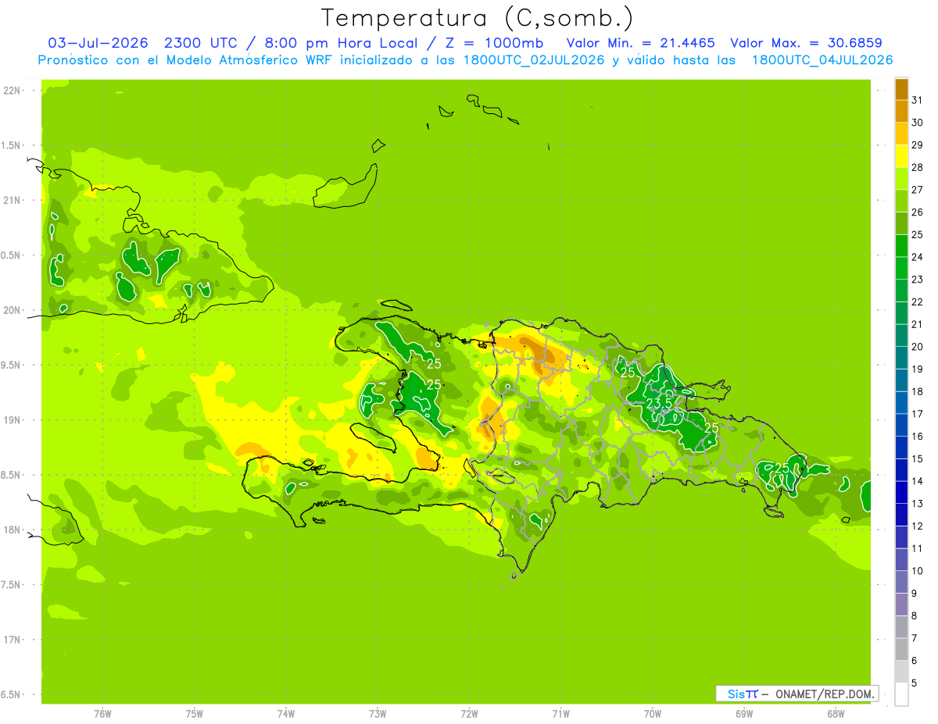The width and height of the screenshot is (938, 724).
Task: Click the "70W" longitude axis label
Action: [x=653, y=713]
